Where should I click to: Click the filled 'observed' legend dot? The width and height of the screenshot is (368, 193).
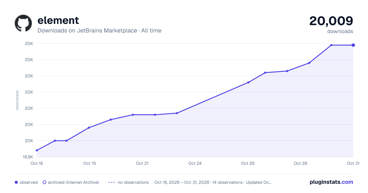(16, 182)
